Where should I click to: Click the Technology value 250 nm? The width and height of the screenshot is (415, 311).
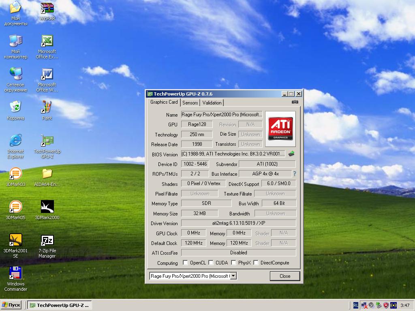pyautogui.click(x=197, y=134)
